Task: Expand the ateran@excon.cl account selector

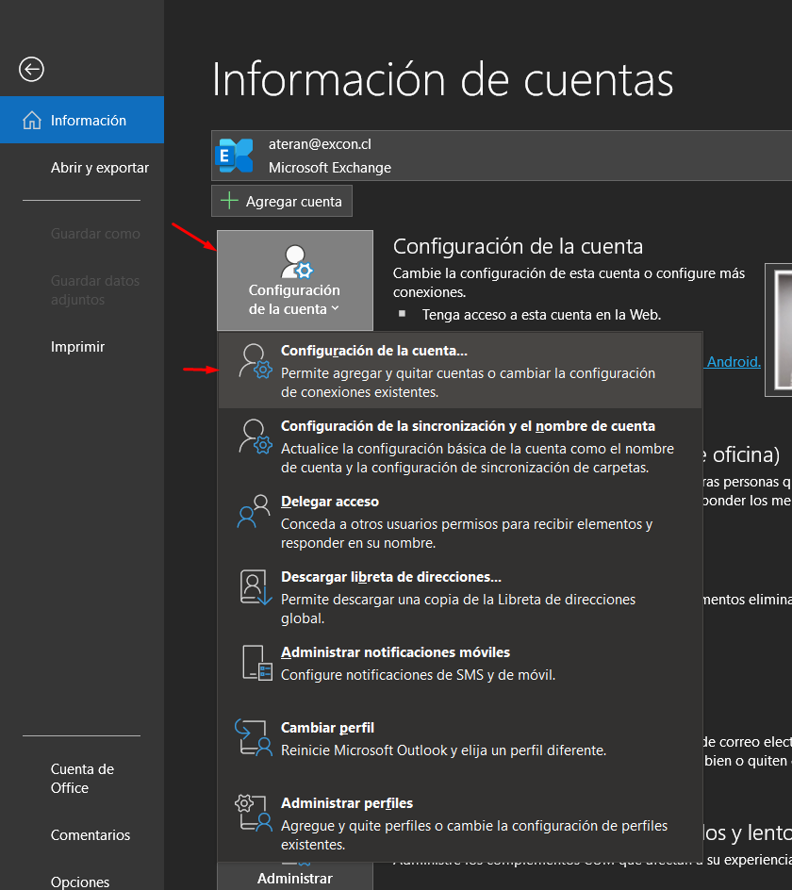Action: [x=502, y=156]
